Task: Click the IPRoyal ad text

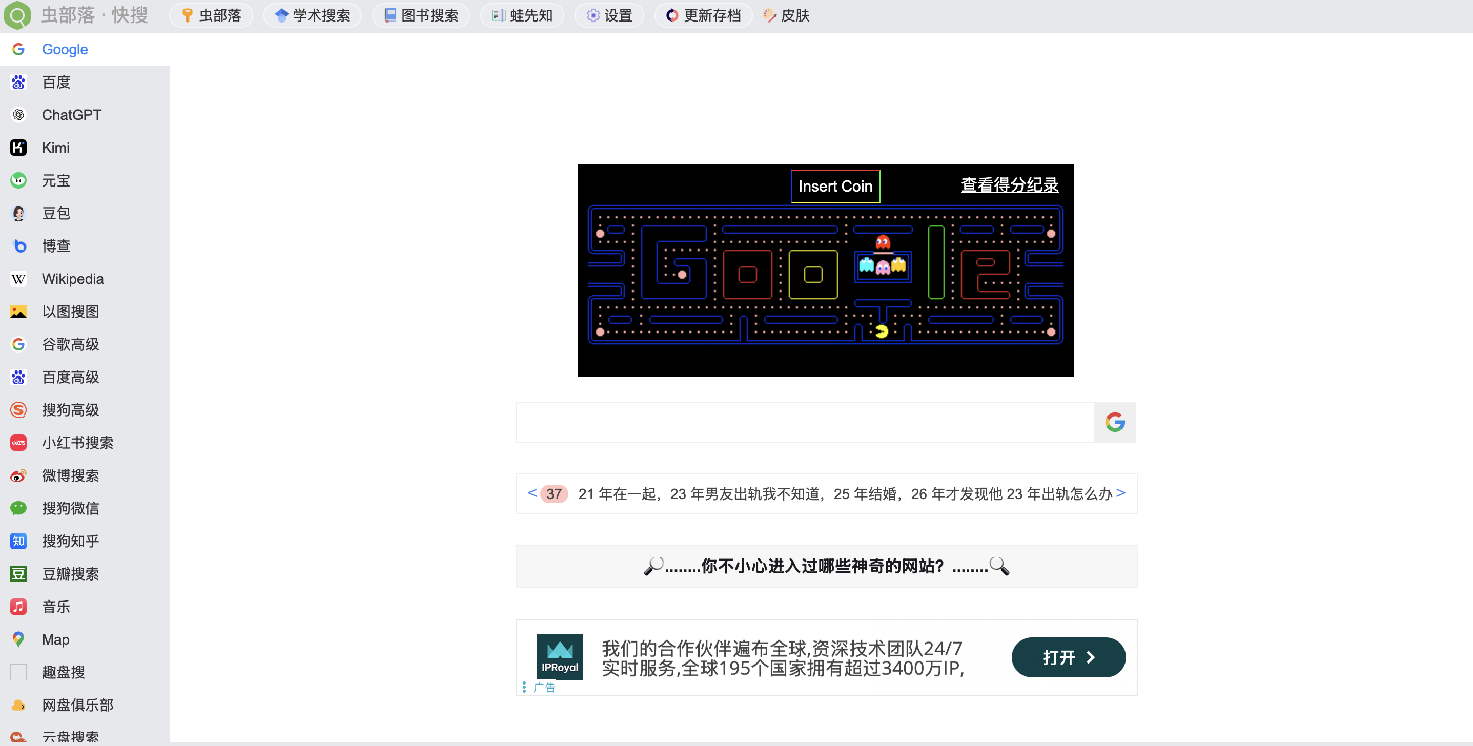Action: tap(783, 658)
